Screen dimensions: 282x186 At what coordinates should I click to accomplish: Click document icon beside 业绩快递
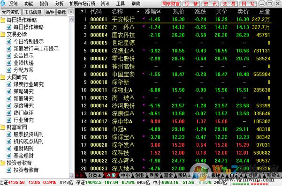(9, 63)
